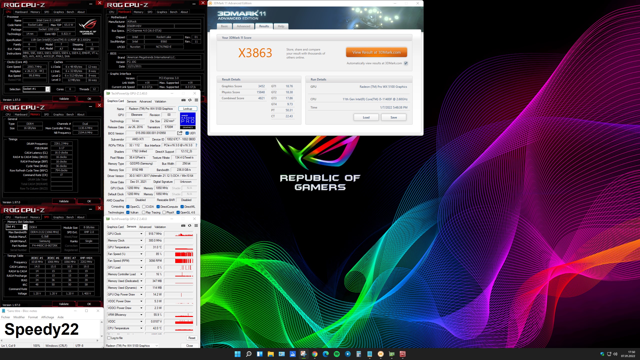The image size is (640, 360).
Task: Toggle the OpenCL checkbox
Action: [128, 207]
